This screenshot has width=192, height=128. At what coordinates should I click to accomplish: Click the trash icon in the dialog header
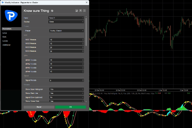(x=84, y=11)
